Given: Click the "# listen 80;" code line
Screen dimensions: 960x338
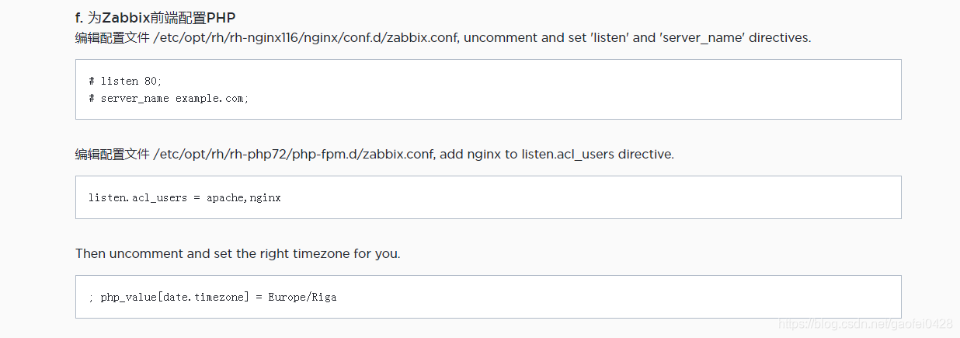Looking at the screenshot, I should 125,81.
